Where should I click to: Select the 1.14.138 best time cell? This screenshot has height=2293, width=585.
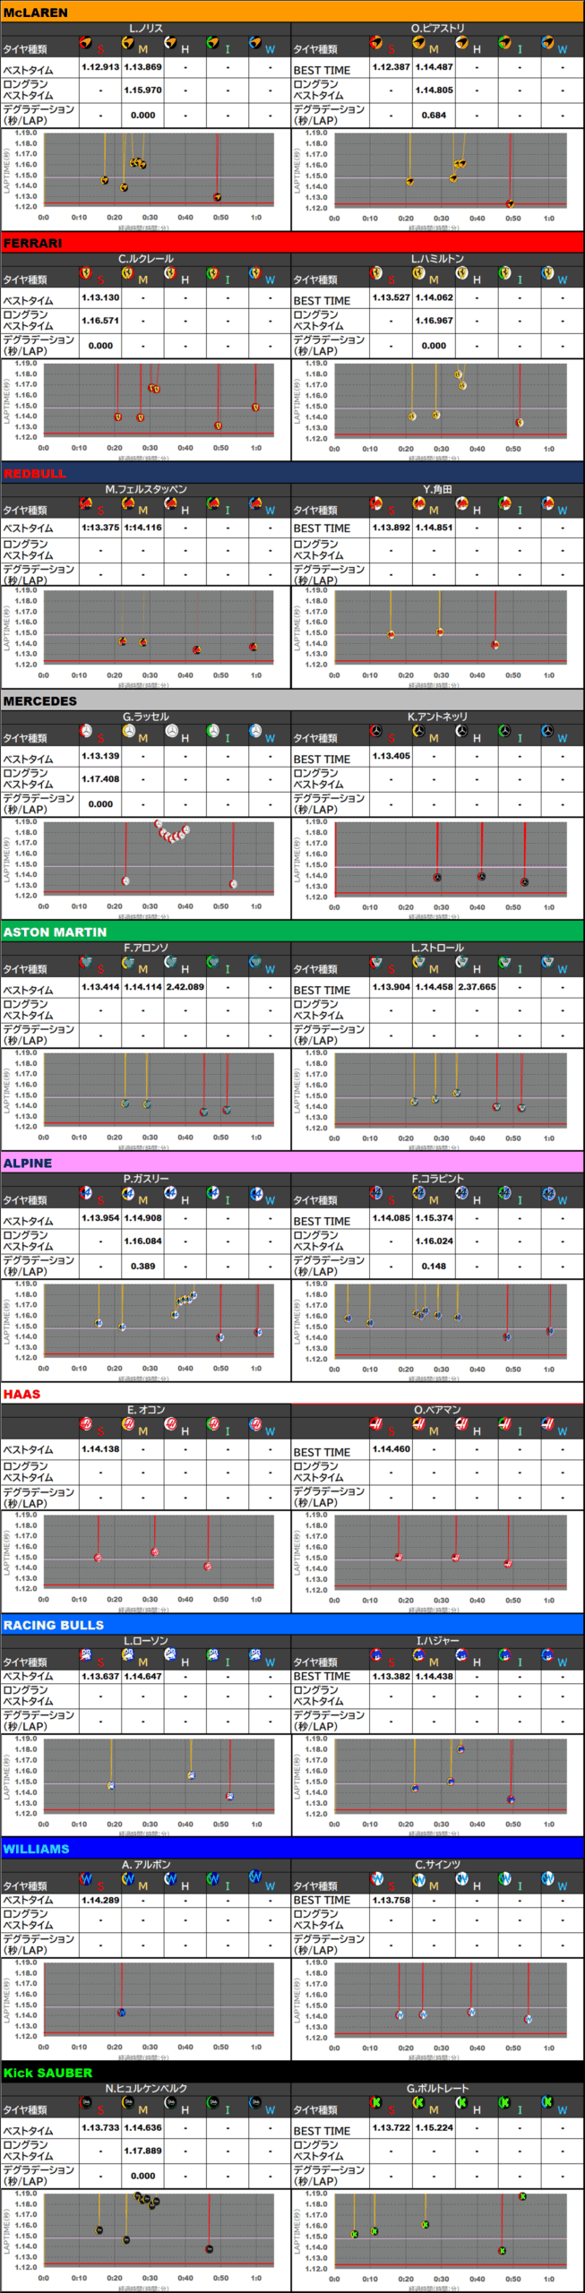pos(100,1448)
